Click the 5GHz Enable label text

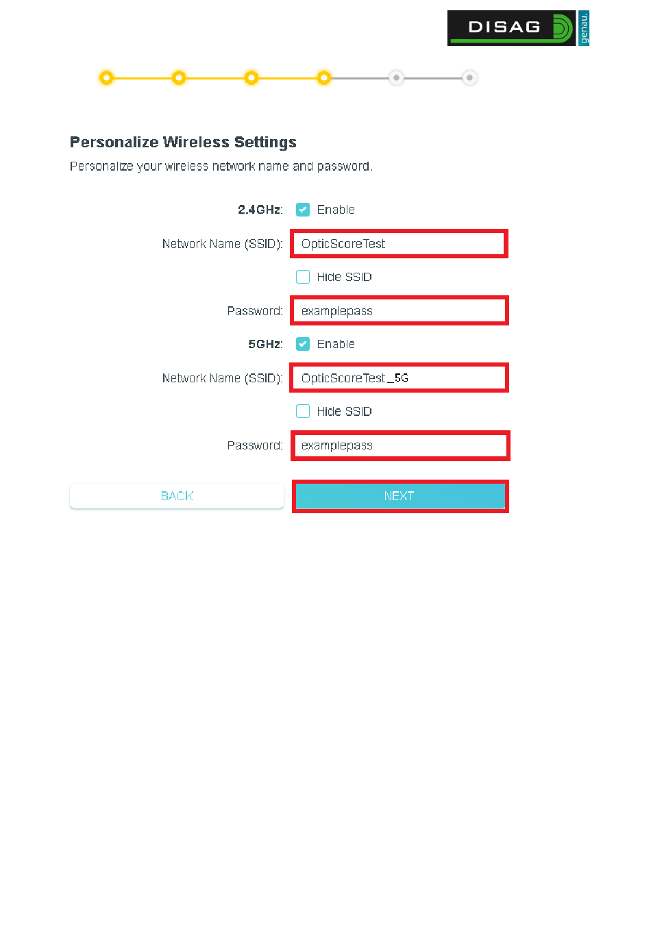tap(336, 344)
